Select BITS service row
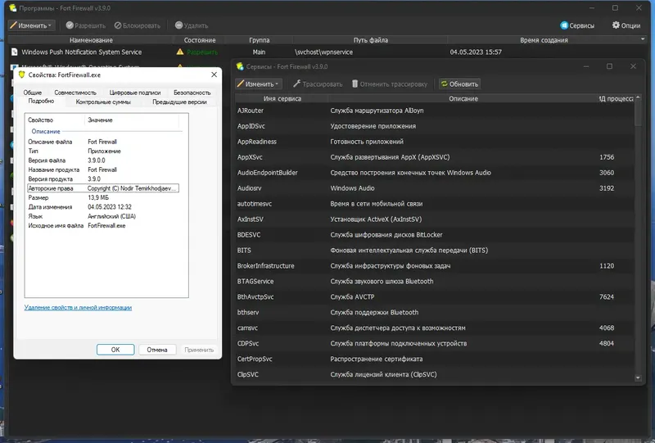Image resolution: width=655 pixels, height=443 pixels. (435, 251)
